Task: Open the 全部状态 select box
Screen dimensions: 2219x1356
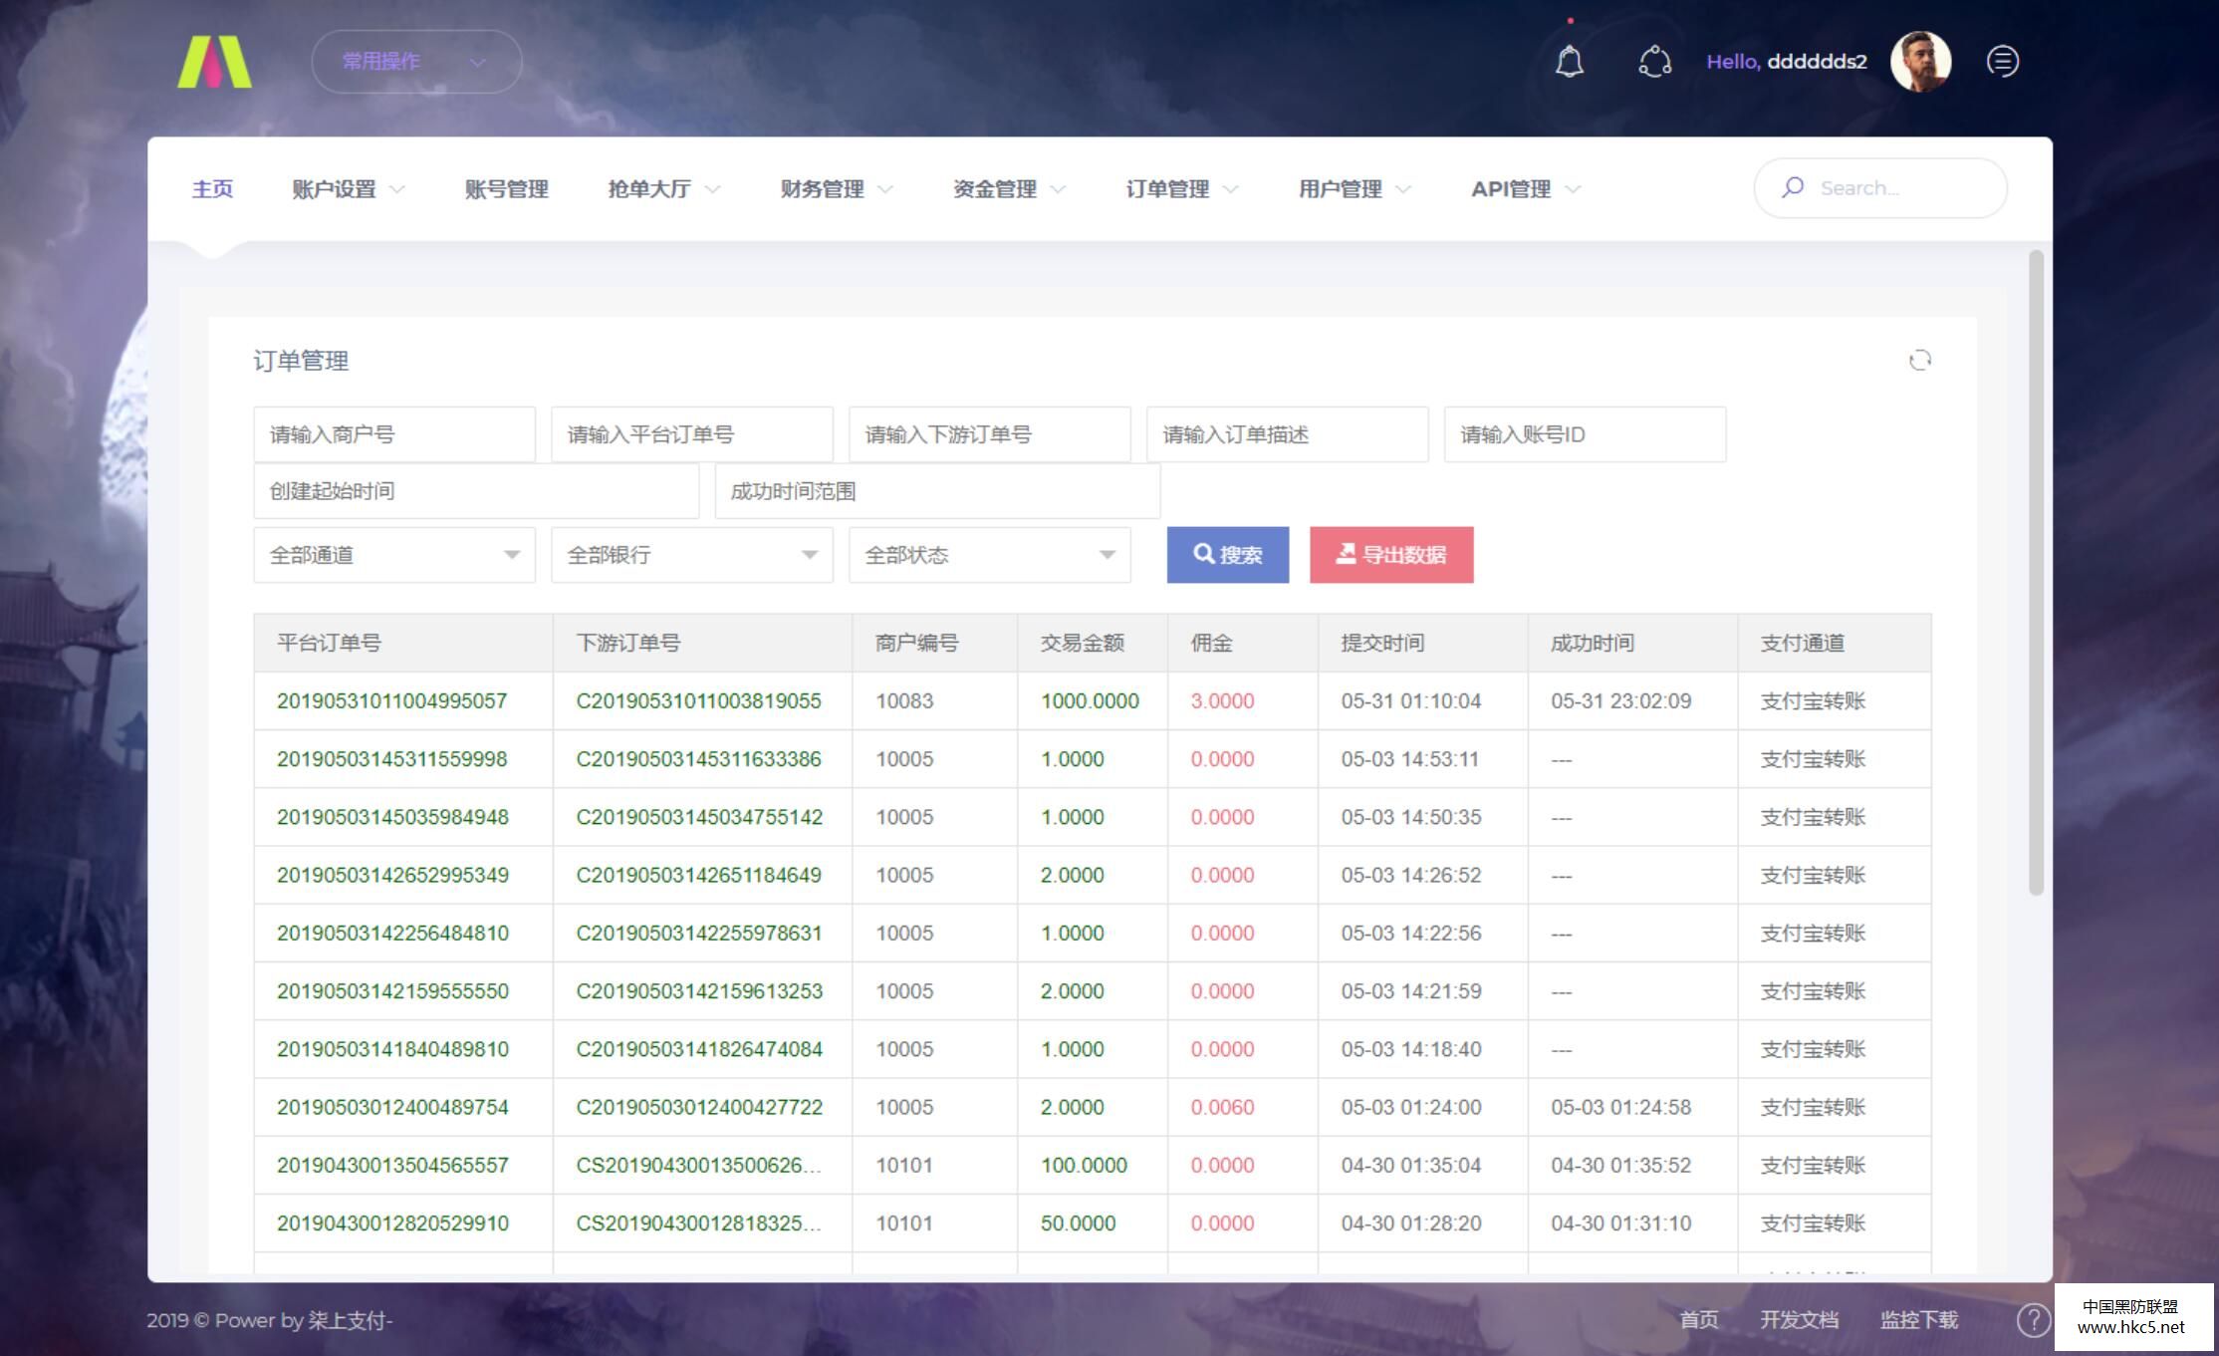Action: point(990,555)
